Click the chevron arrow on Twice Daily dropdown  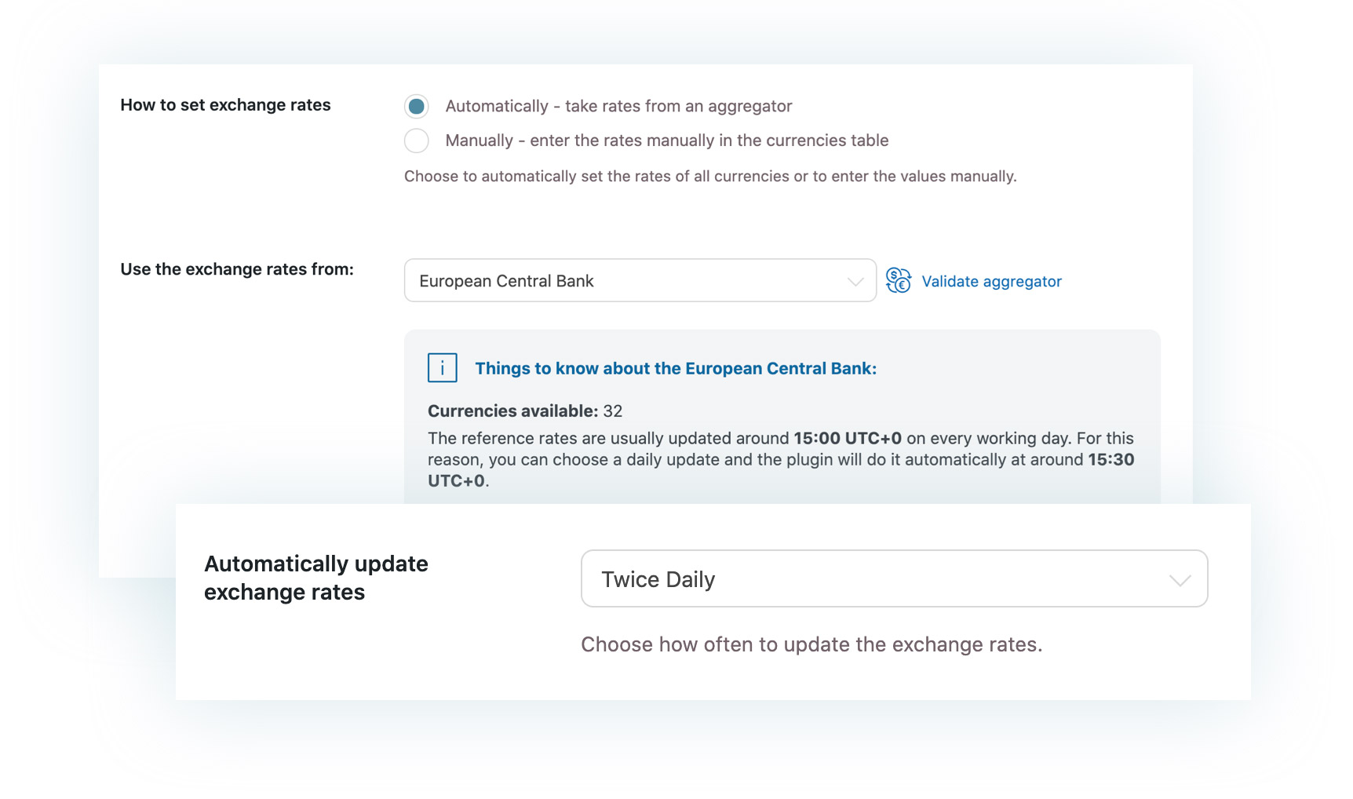1180,580
